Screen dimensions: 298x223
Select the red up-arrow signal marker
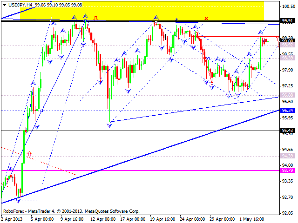click(29, 153)
